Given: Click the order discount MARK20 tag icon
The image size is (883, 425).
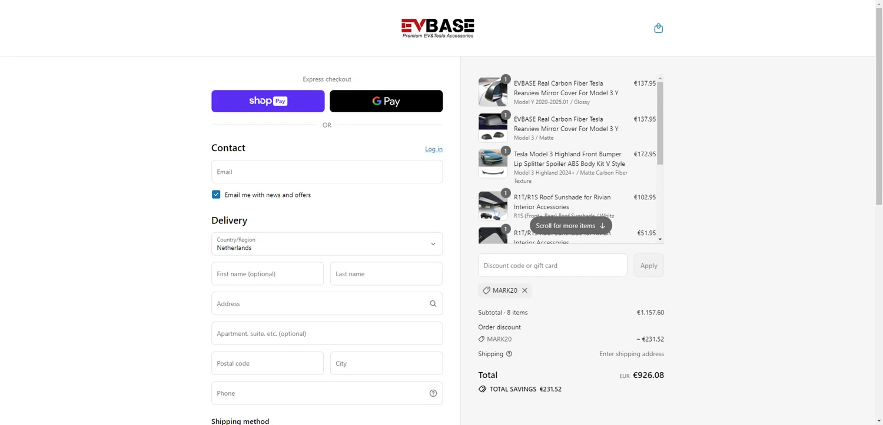Looking at the screenshot, I should pyautogui.click(x=482, y=339).
